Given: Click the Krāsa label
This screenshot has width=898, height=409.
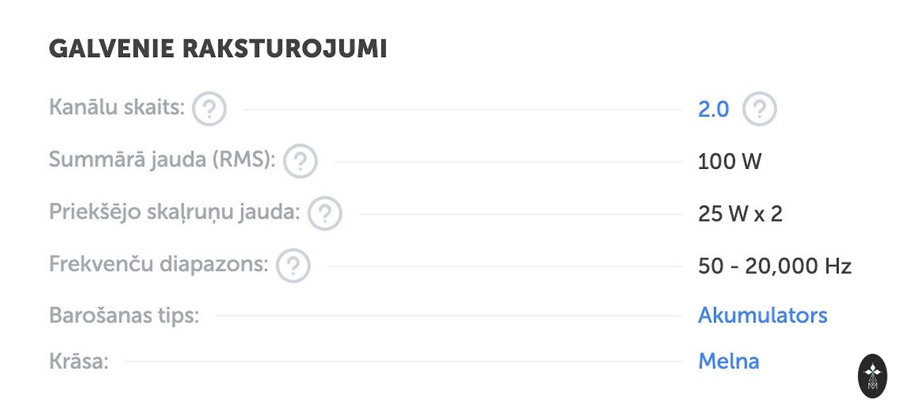Looking at the screenshot, I should 78,361.
